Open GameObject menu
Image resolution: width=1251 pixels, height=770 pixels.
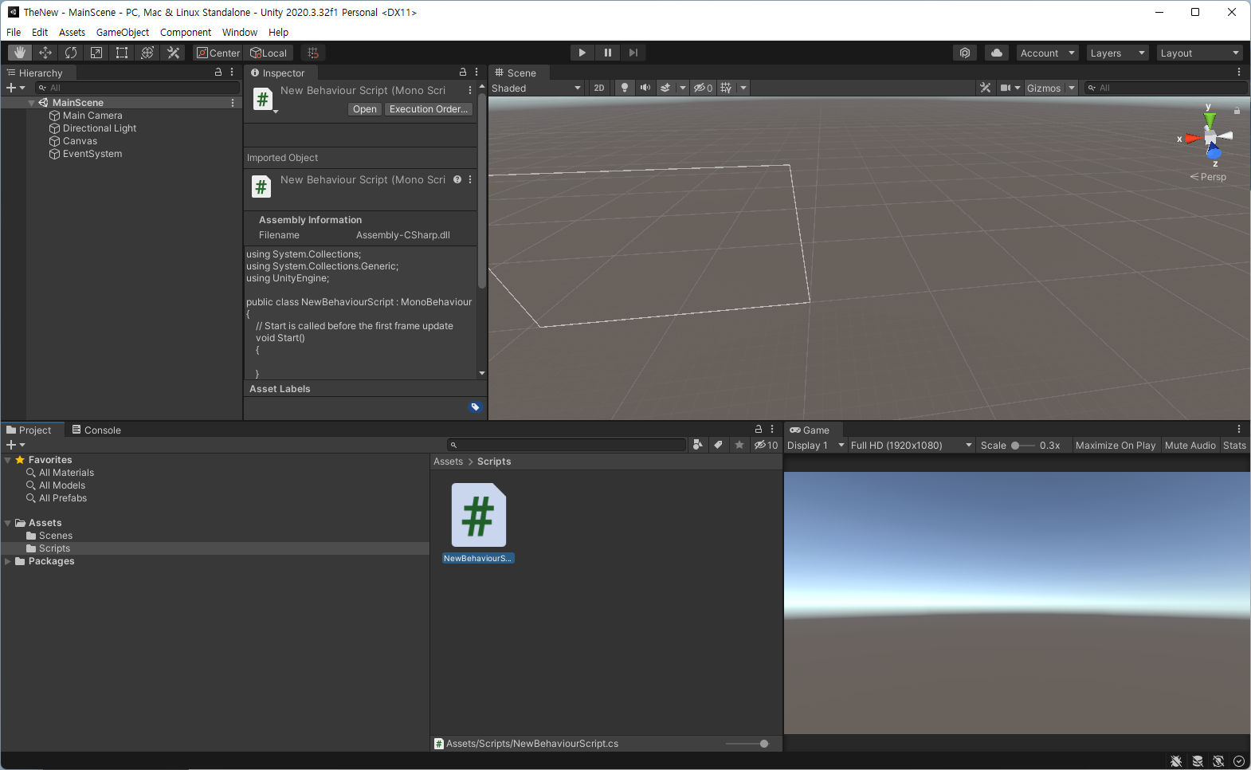pyautogui.click(x=123, y=32)
